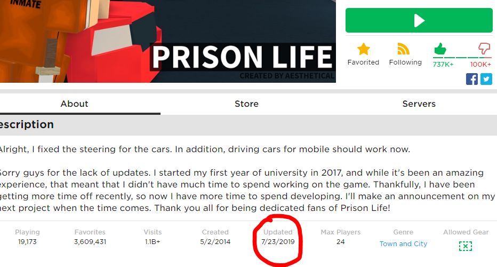Viewport: 497px width, 267px height.
Task: Click the Allowed Gear disabled icon
Action: click(x=466, y=246)
